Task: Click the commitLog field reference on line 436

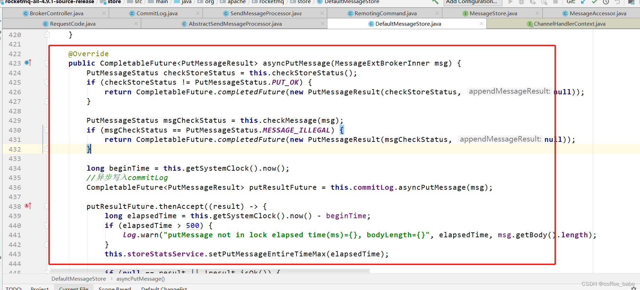Action: (x=373, y=187)
